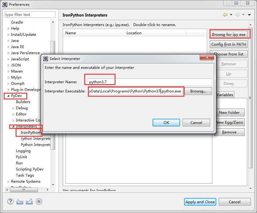257x213 pixels.
Task: Click right pane scrollbar up arrow
Action: click(x=251, y=25)
